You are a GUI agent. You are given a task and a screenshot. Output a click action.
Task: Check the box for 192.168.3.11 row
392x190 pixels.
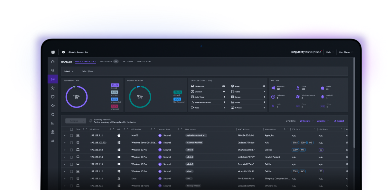71,135
